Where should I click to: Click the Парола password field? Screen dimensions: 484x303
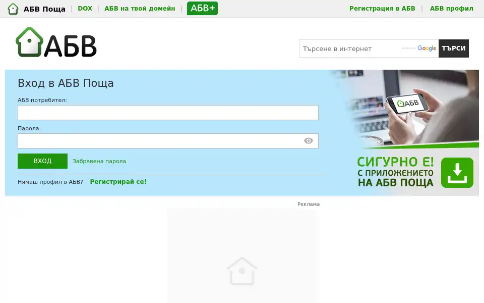168,141
